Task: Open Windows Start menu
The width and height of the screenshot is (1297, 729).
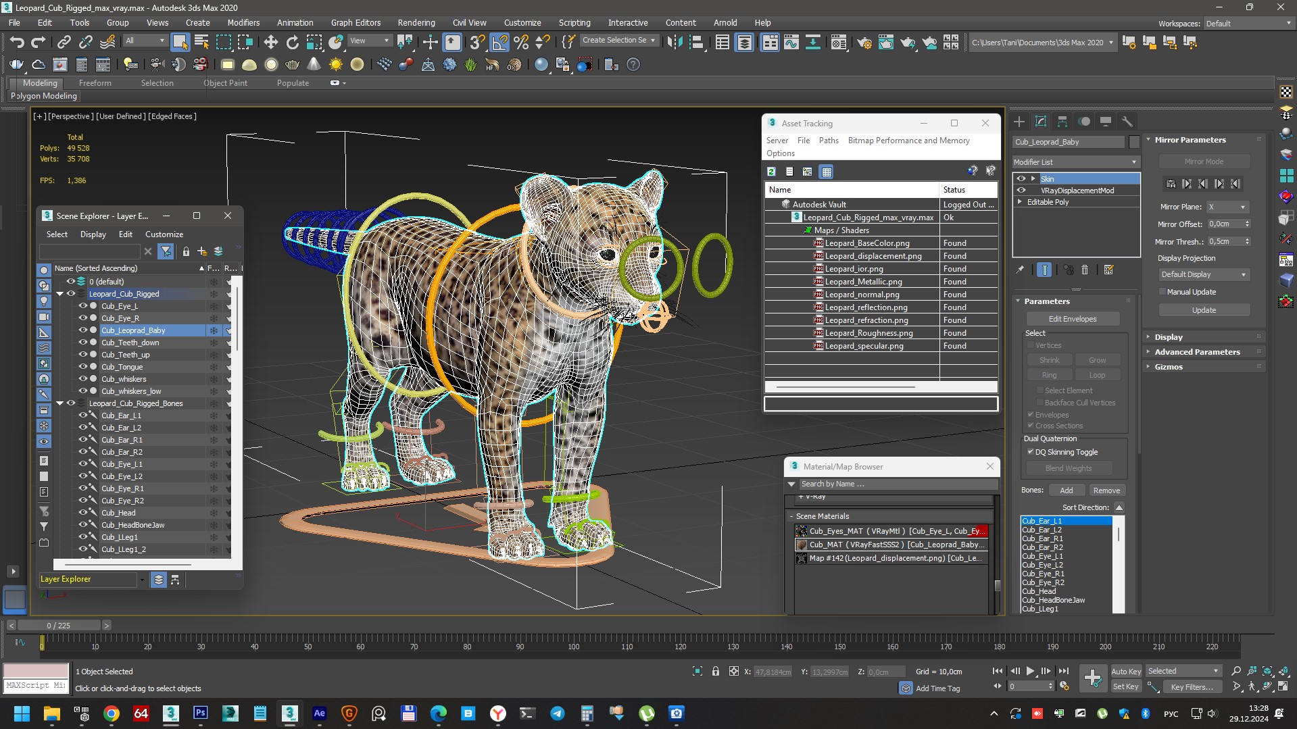Action: tap(22, 713)
